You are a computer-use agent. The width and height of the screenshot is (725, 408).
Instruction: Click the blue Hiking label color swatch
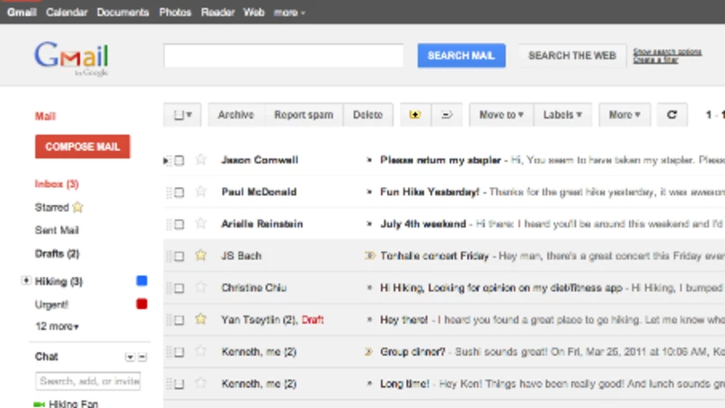[142, 280]
